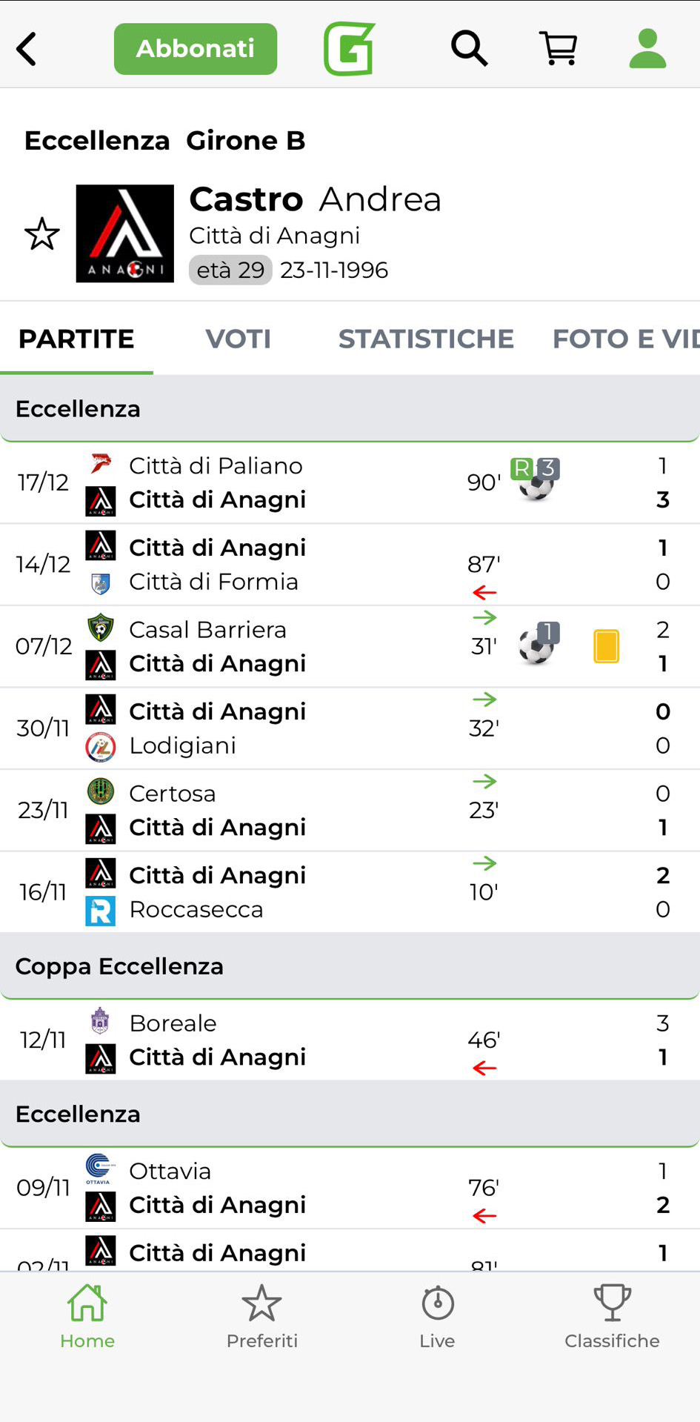Open the shopping cart icon
Screen dimensions: 700x1422
pos(558,49)
